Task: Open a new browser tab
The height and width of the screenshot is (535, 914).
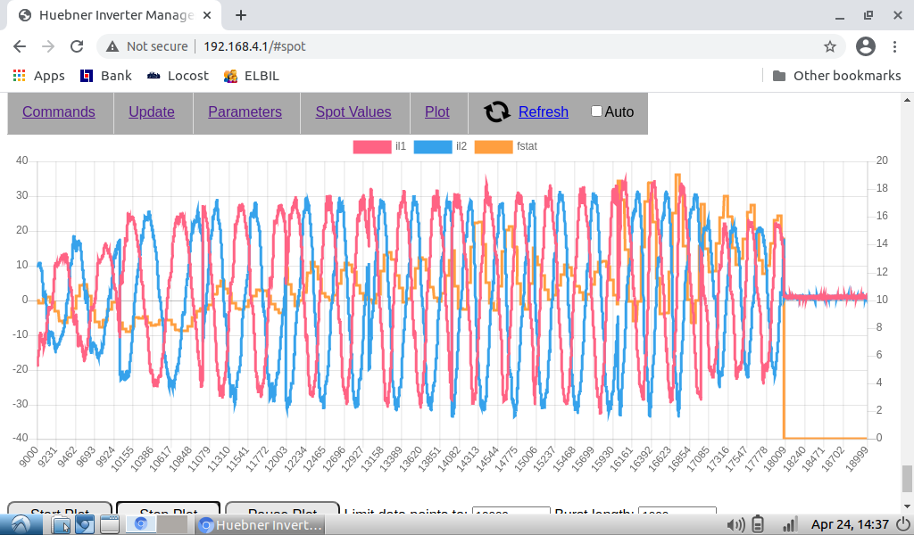Action: pos(241,15)
